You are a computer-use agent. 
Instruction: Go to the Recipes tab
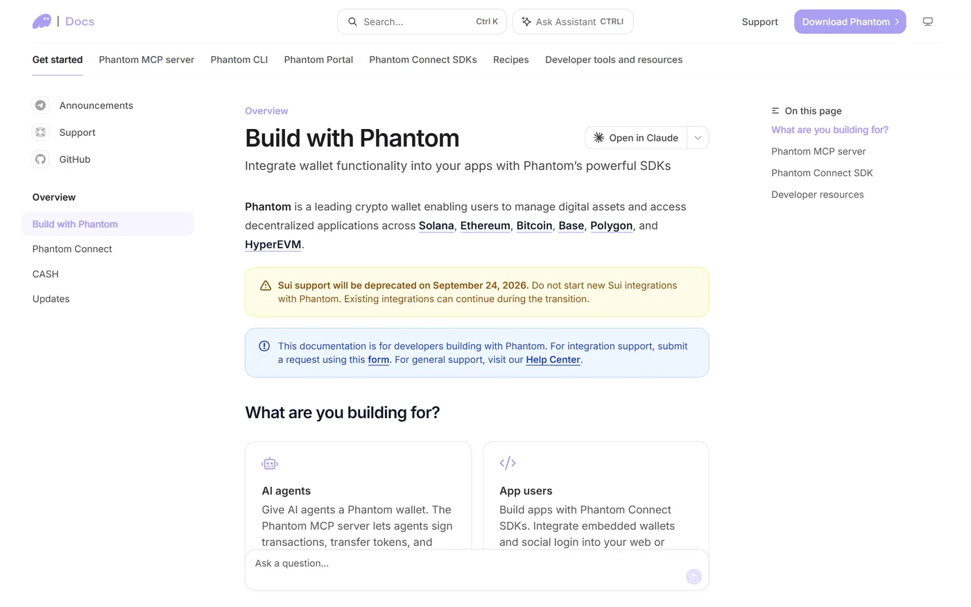pos(511,60)
